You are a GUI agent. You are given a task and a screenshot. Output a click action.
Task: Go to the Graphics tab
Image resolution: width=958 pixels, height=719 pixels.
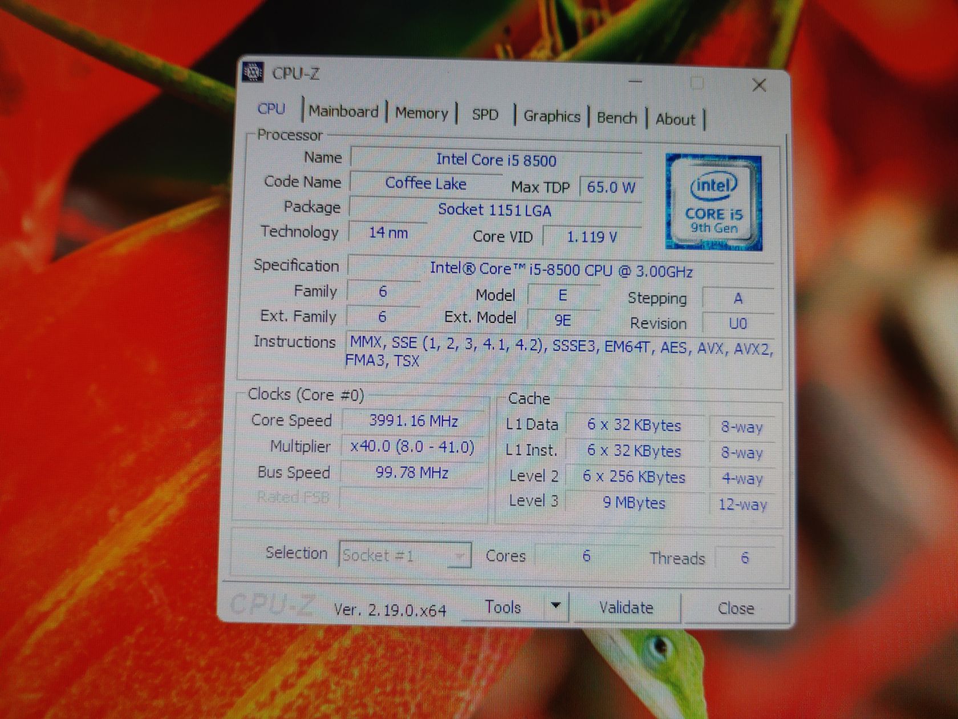(x=551, y=116)
